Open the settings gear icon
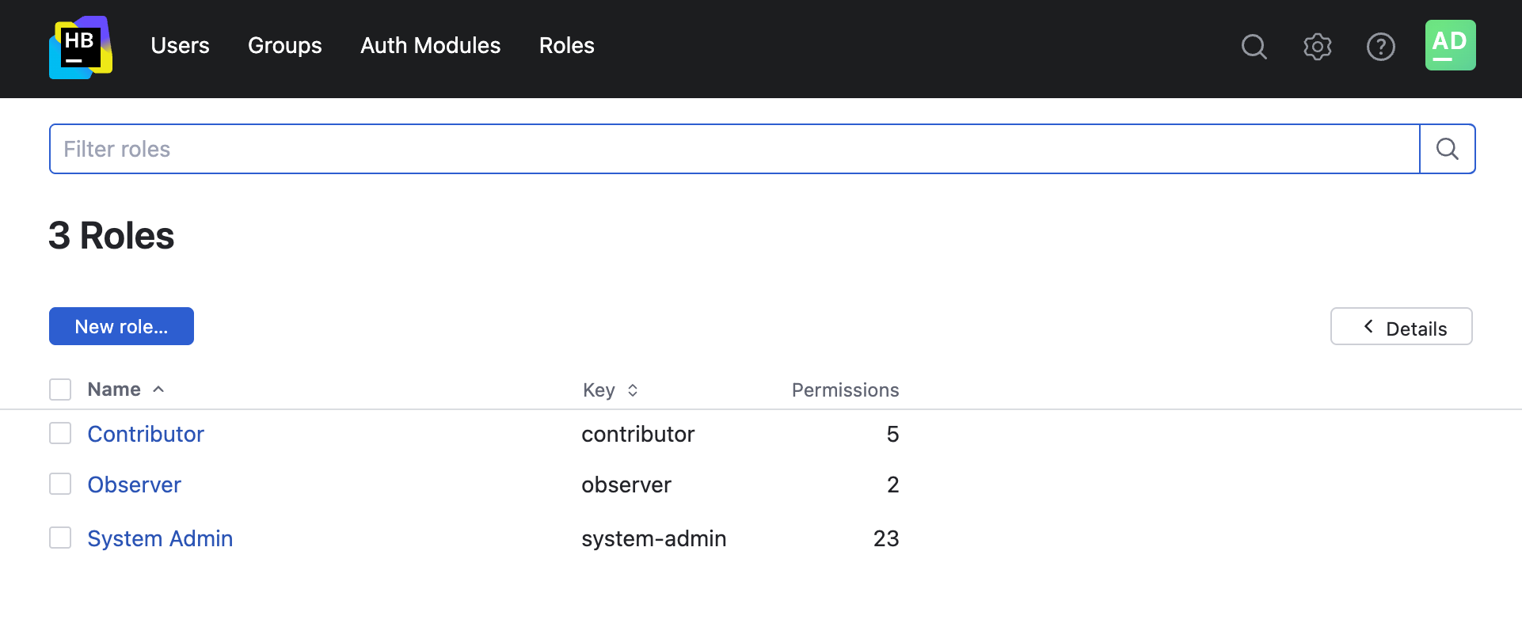Screen dimensions: 1522x627 click(1317, 47)
